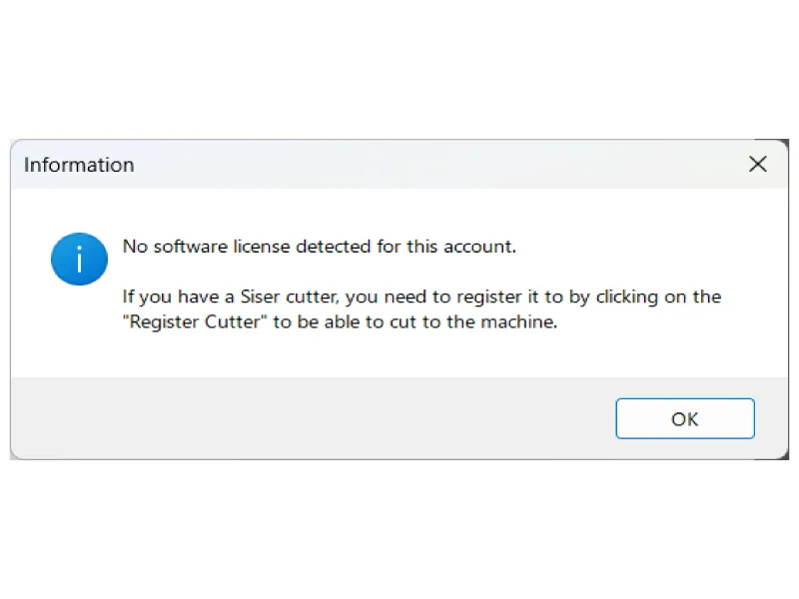
Task: Click the blue information icon
Action: tap(79, 260)
